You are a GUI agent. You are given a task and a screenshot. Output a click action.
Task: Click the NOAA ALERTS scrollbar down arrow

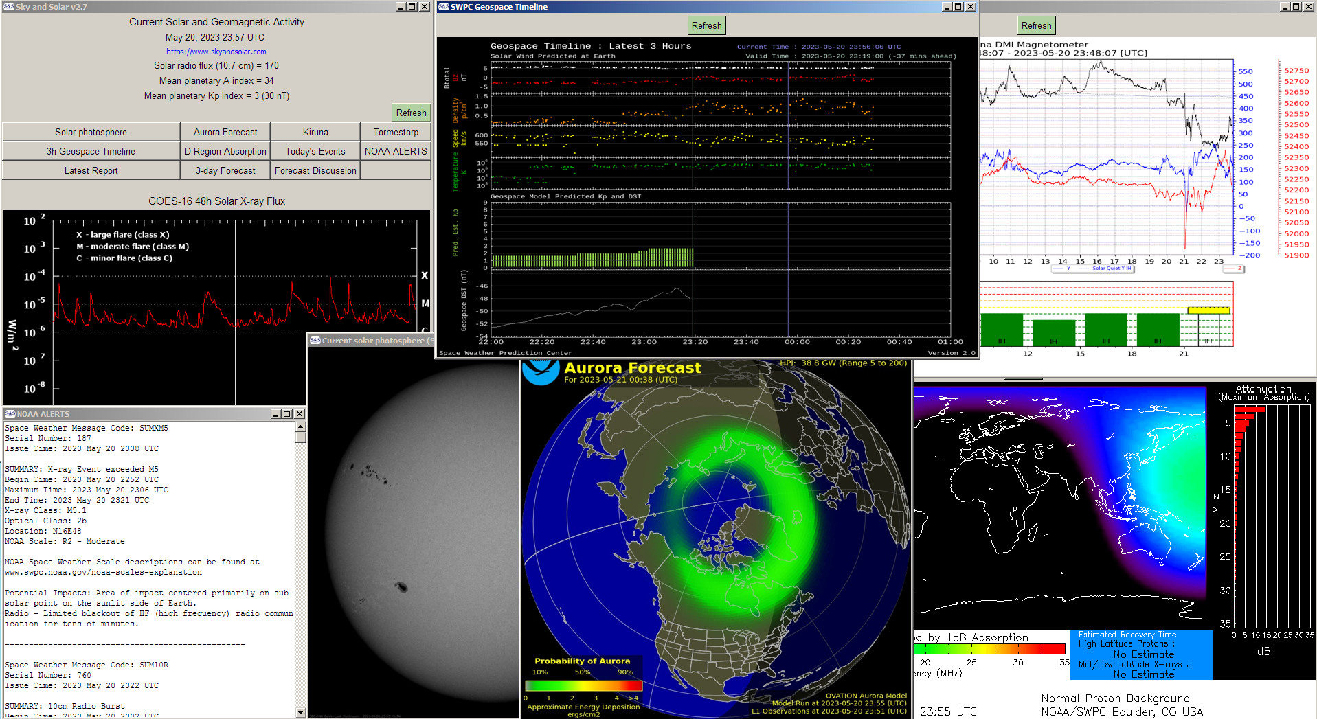[300, 713]
